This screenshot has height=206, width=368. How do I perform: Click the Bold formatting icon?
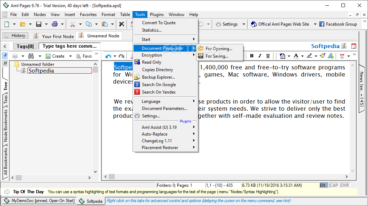(x=251, y=56)
